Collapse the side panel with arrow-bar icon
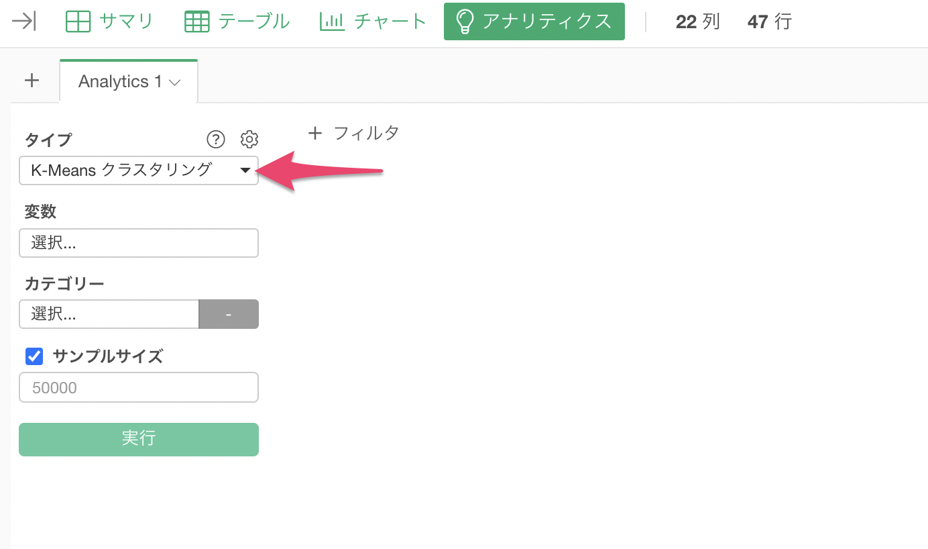This screenshot has width=928, height=549. click(24, 21)
